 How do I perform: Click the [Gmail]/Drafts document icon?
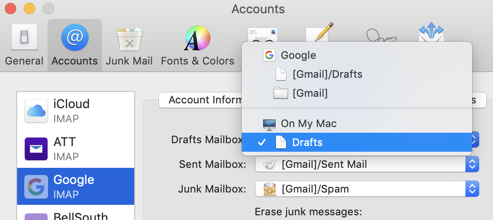point(281,74)
